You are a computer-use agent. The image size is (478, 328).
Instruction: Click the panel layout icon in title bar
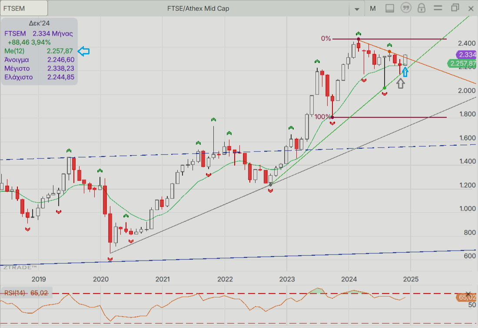(390, 8)
